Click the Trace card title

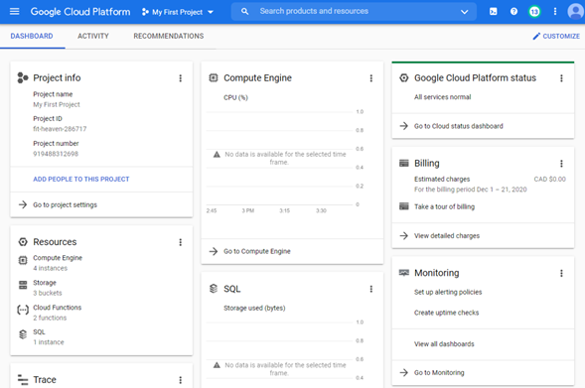45,380
